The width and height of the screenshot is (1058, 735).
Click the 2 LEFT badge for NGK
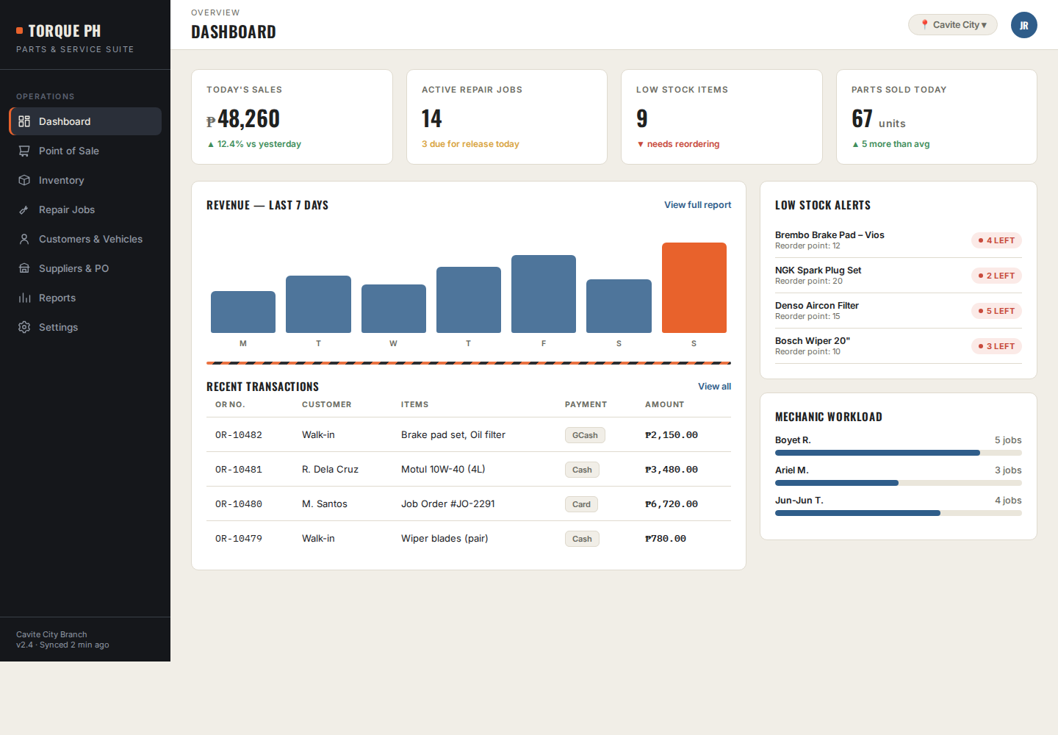[996, 276]
